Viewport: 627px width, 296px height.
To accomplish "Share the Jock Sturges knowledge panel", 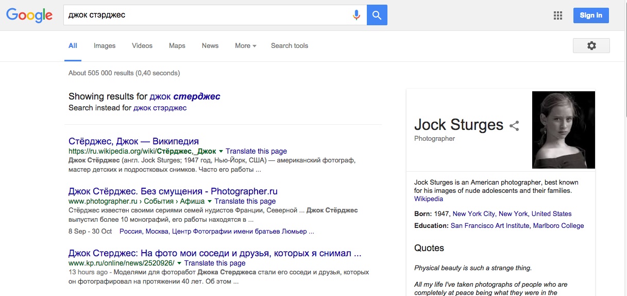I will 514,125.
